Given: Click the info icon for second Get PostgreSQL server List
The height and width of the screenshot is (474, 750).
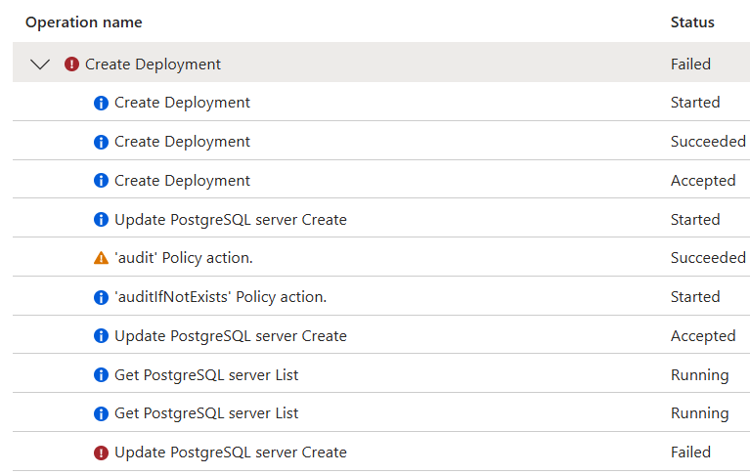Looking at the screenshot, I should (101, 413).
